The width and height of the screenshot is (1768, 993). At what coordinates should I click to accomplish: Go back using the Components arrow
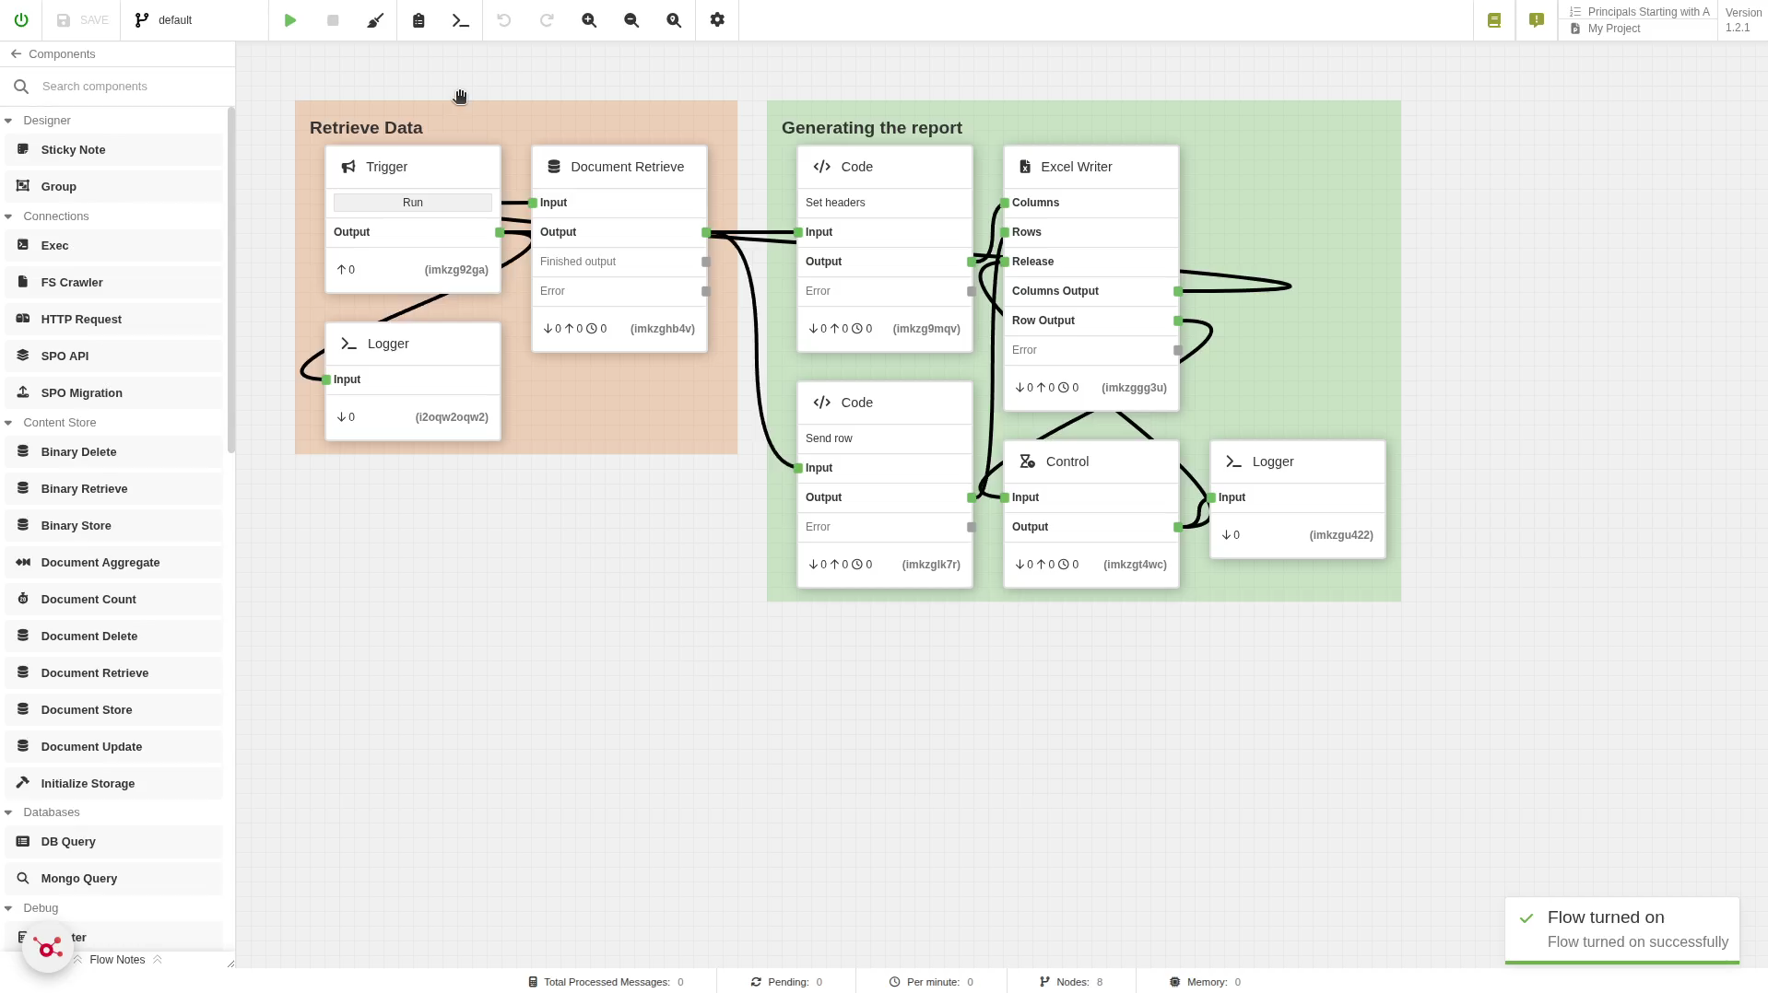(x=16, y=54)
